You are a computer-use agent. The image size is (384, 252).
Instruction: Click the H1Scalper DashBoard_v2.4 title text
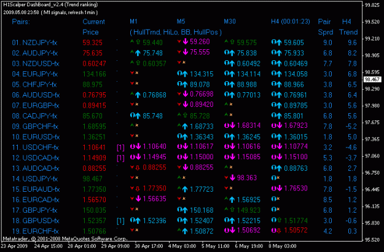(x=50, y=5)
